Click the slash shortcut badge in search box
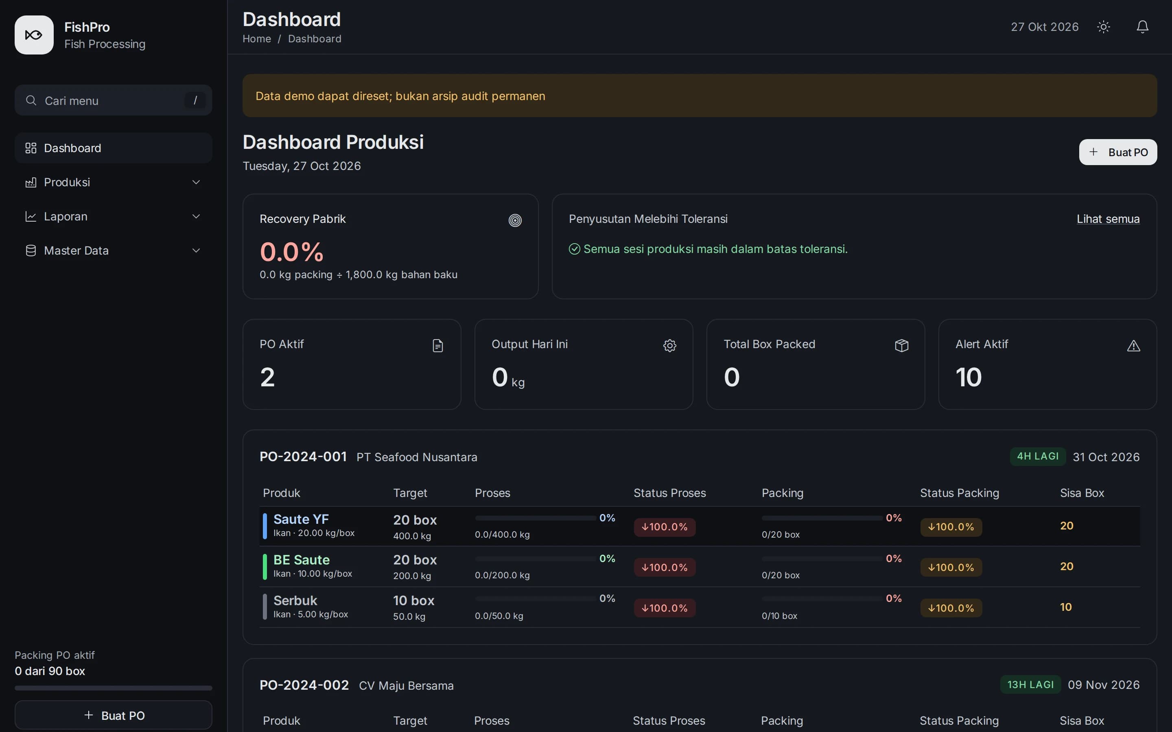Screen dimensions: 1172x732 [195, 100]
